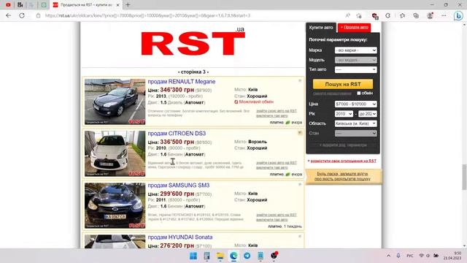Click the feedback link about search quality
This screenshot has height=263, width=467.
(x=342, y=176)
